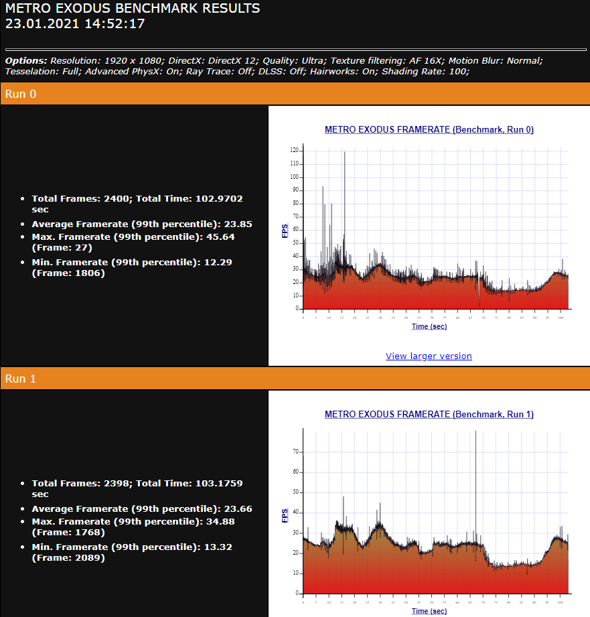The image size is (590, 617).
Task: Click Run 0 'Total Frames: 2400' entry
Action: [137, 204]
